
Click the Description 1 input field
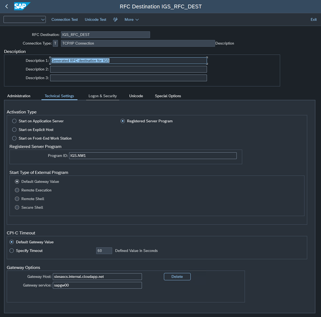click(128, 61)
